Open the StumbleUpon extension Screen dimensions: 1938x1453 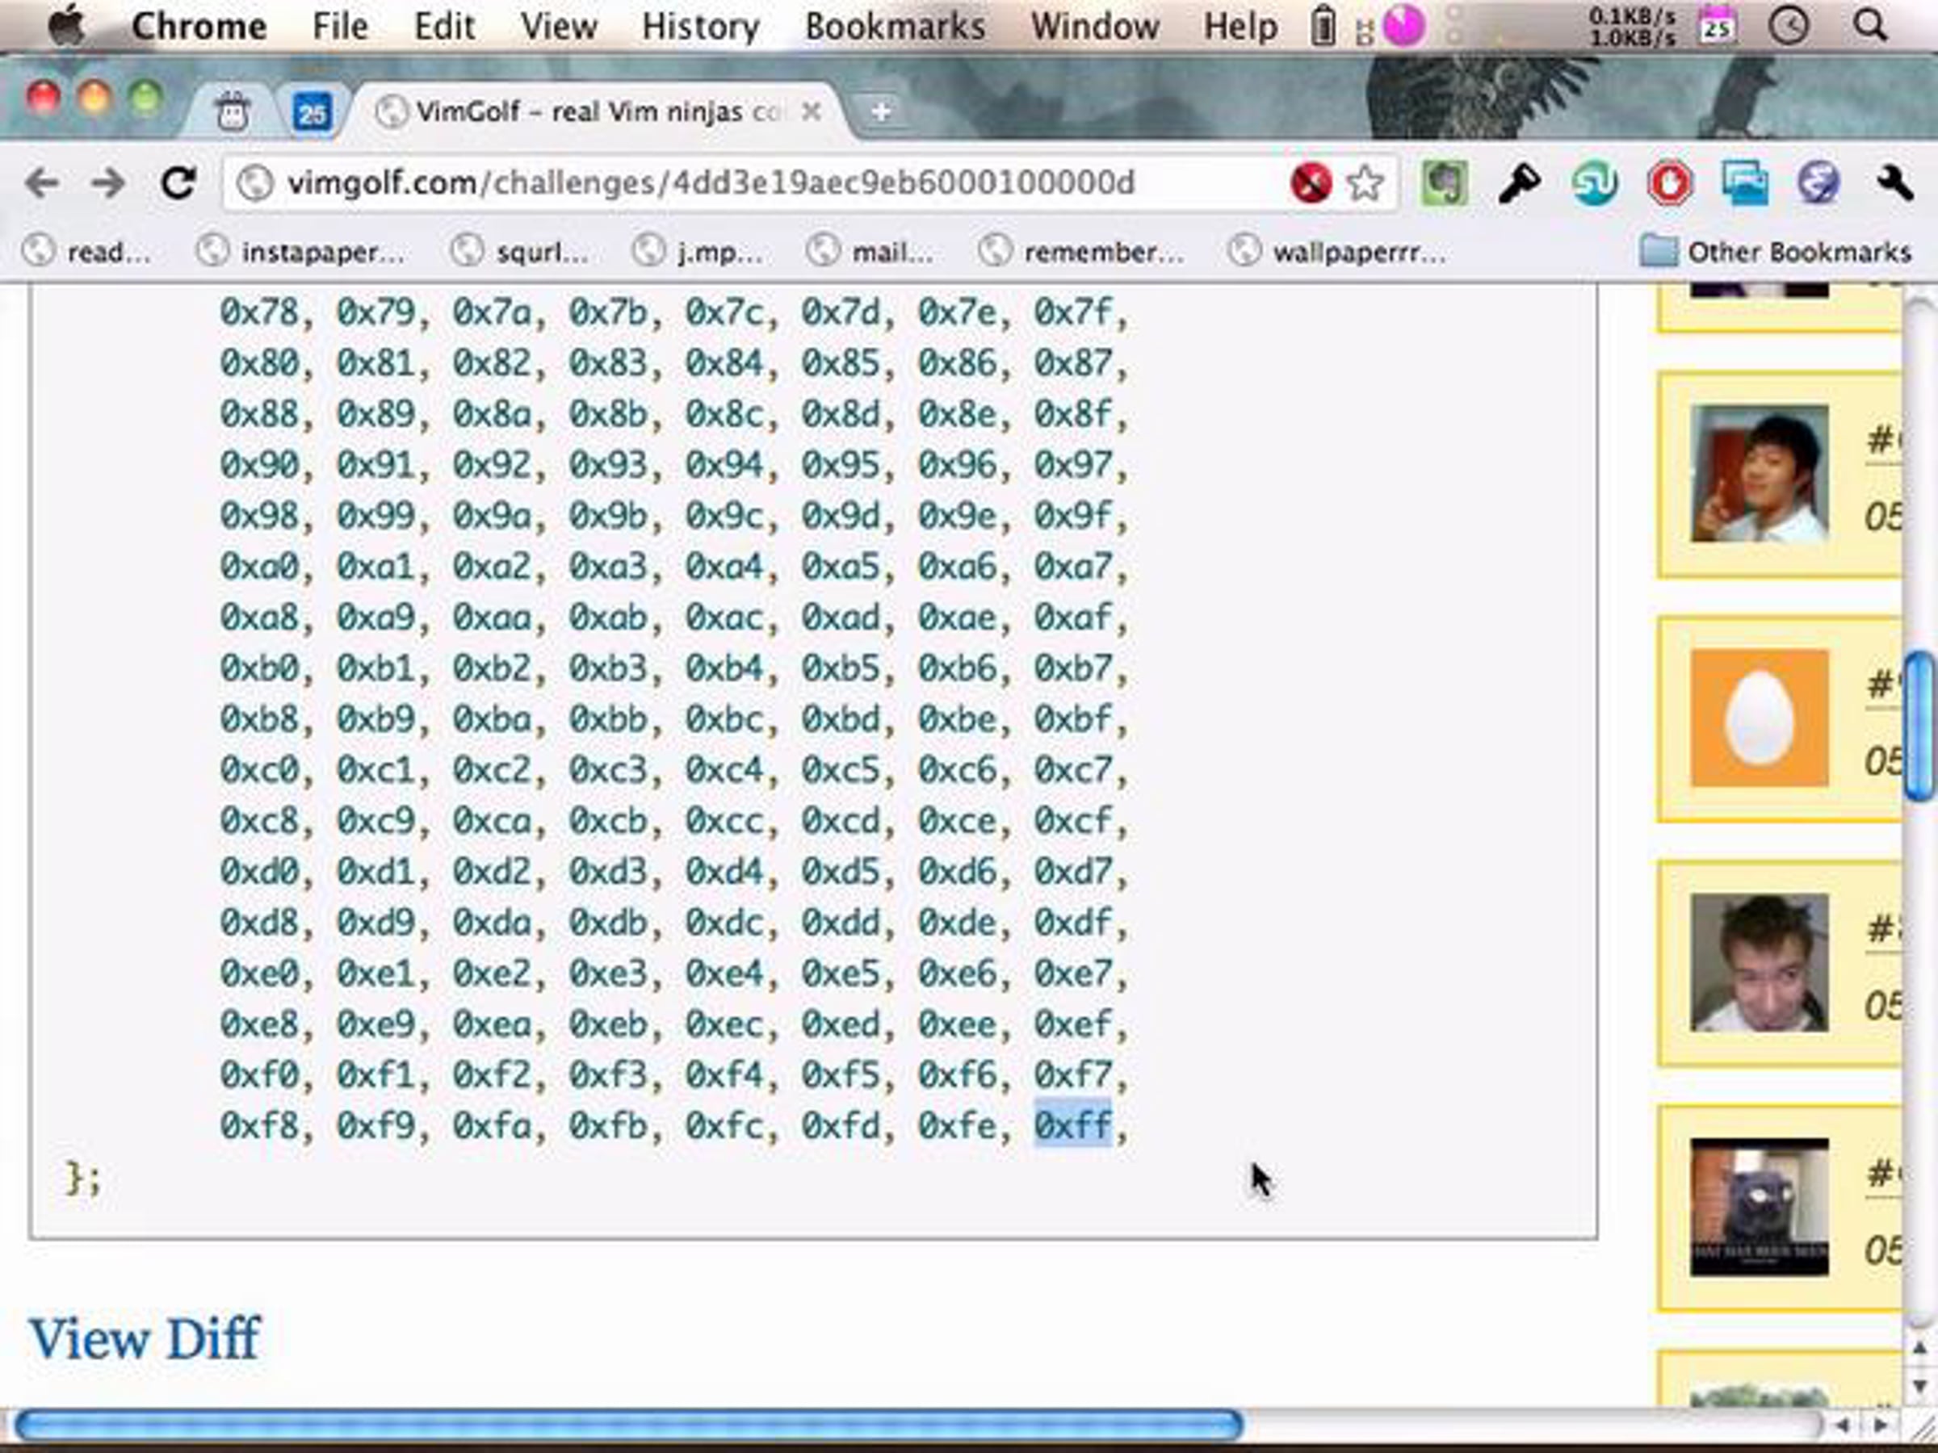click(x=1595, y=184)
